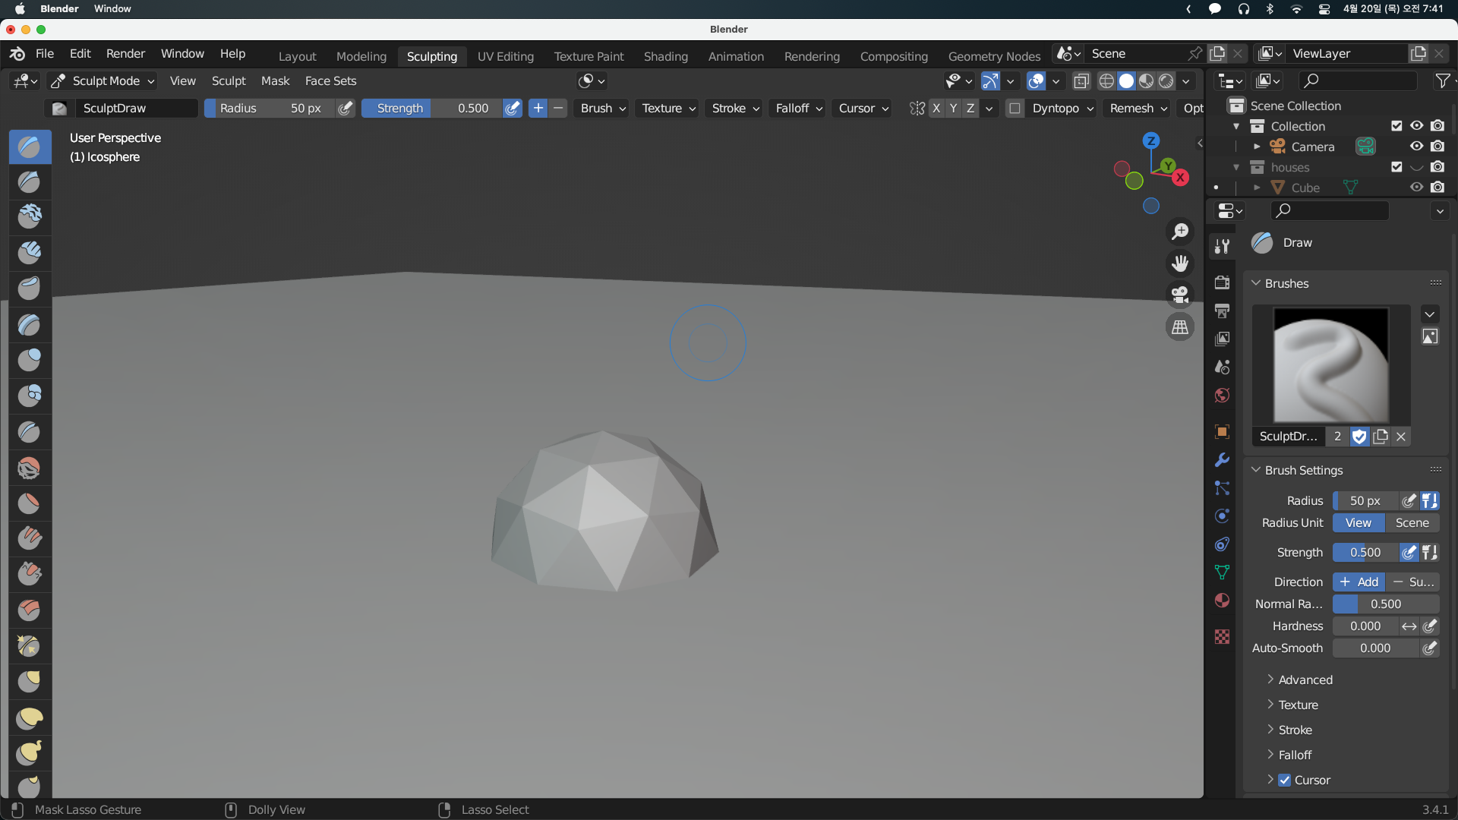Click the red X axis gizmo
Viewport: 1458px width, 820px height.
(1180, 178)
